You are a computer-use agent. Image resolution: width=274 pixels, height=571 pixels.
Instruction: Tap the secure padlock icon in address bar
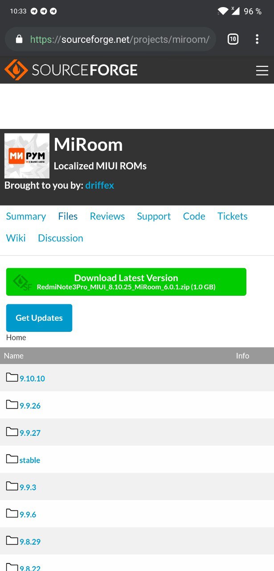(x=19, y=39)
